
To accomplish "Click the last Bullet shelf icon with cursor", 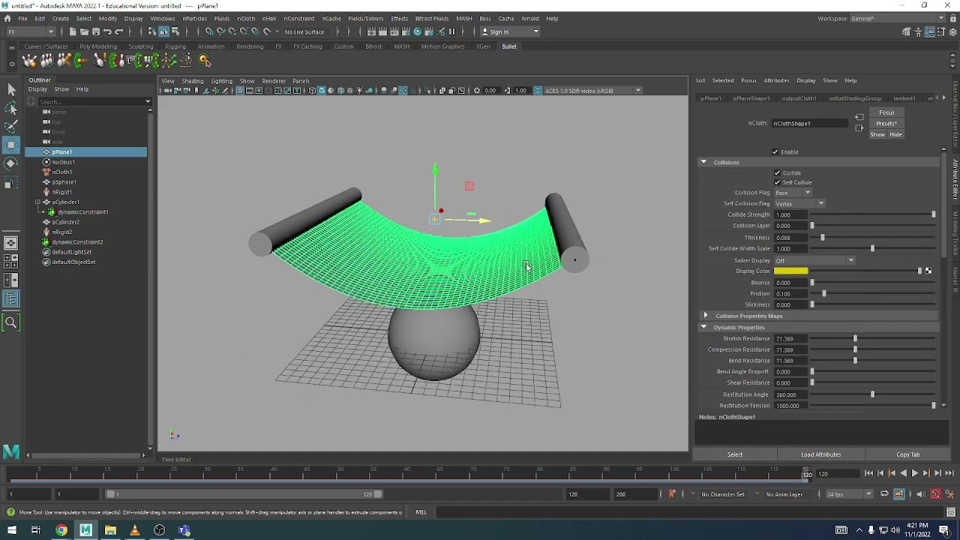I will [x=205, y=61].
